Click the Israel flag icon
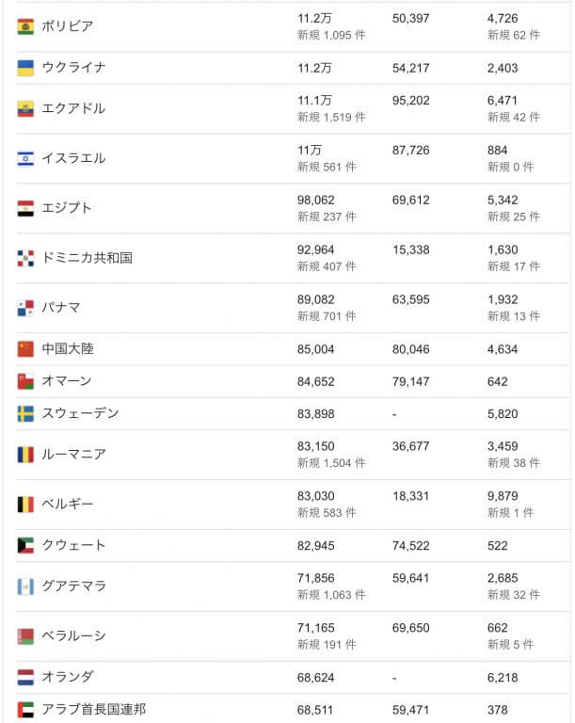Image resolution: width=575 pixels, height=723 pixels. click(25, 158)
